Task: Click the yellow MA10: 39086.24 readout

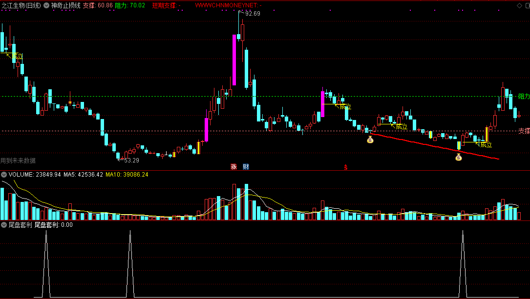Action: 127,175
